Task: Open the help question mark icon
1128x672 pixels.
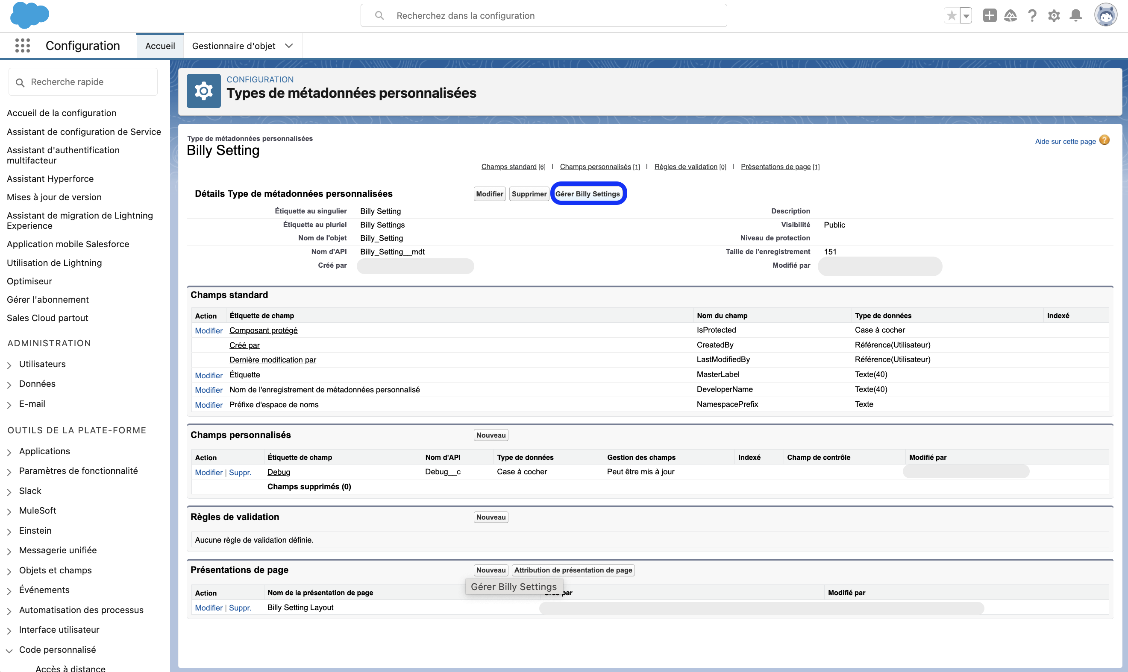Action: coord(1032,16)
